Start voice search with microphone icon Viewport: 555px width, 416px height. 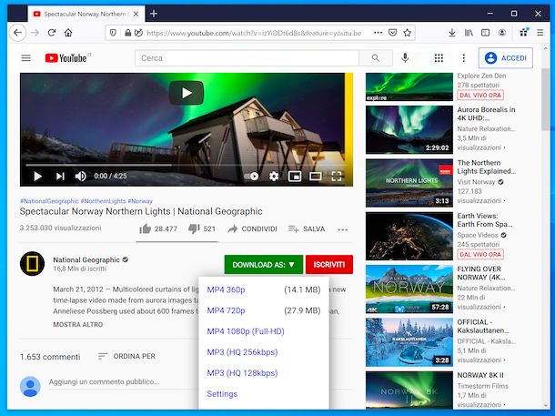tap(405, 58)
